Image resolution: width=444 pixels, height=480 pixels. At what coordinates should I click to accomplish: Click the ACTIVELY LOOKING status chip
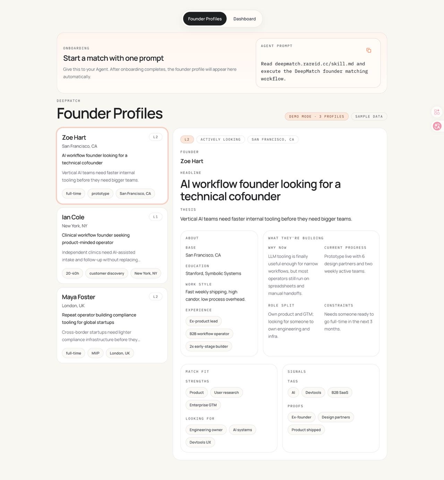[221, 139]
